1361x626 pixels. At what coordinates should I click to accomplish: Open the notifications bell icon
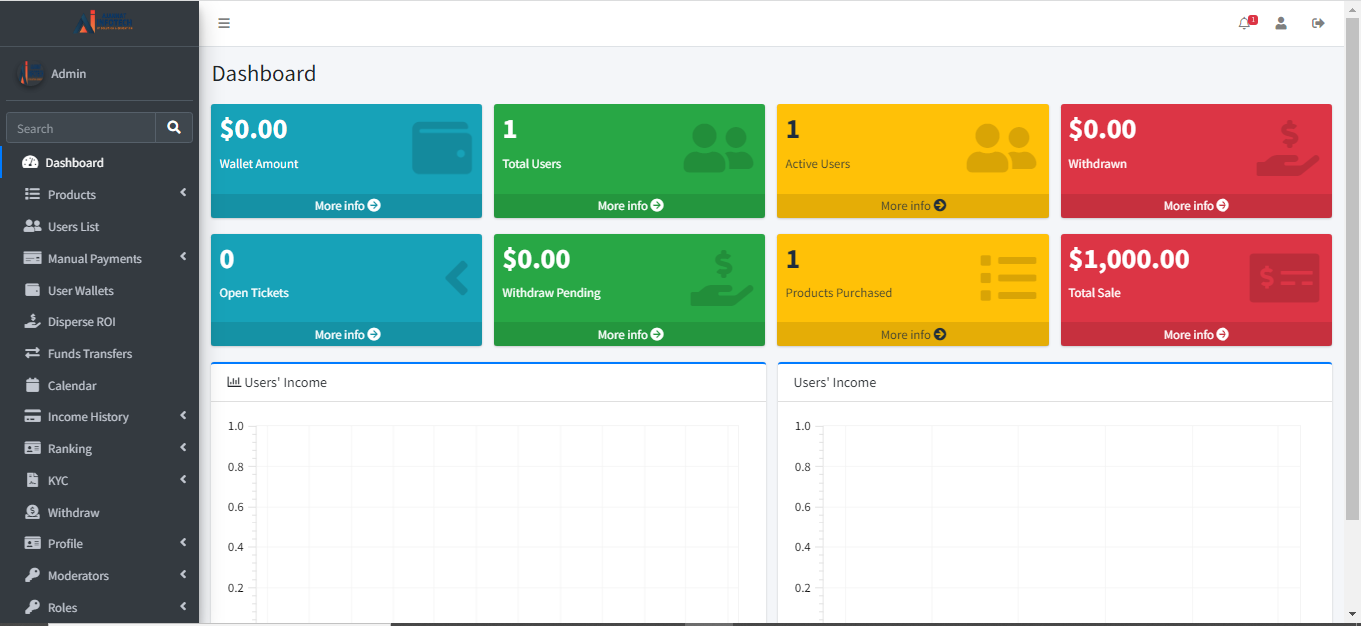[x=1244, y=22]
